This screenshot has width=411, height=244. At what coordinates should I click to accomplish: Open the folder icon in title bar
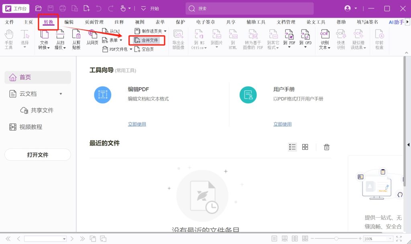[x=39, y=8]
